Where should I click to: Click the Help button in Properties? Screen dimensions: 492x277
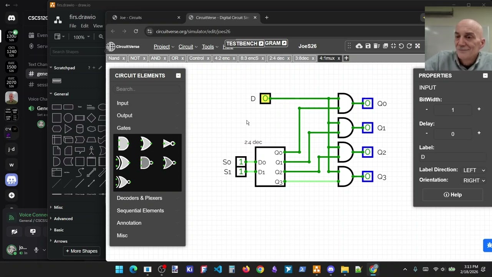pos(453,195)
